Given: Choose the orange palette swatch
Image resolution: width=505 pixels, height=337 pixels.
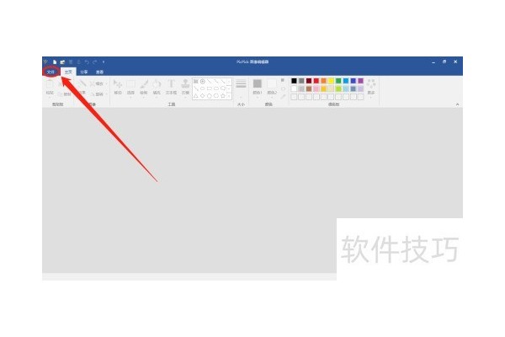Looking at the screenshot, I should [324, 81].
